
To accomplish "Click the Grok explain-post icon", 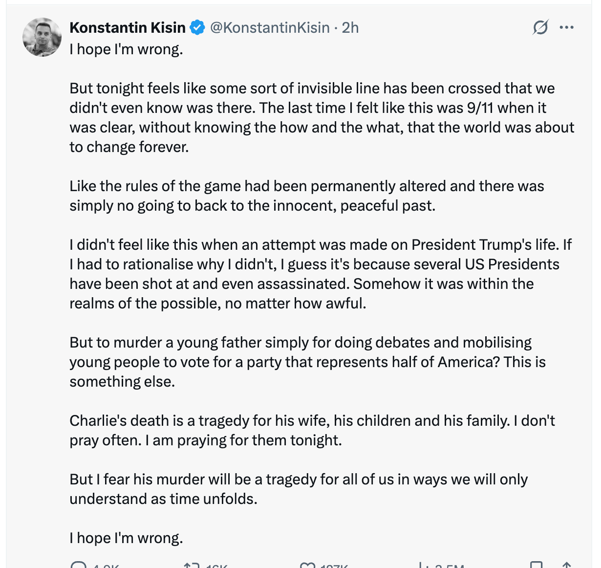I will pos(540,27).
